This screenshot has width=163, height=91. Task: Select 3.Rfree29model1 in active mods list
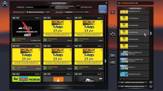tap(134, 32)
